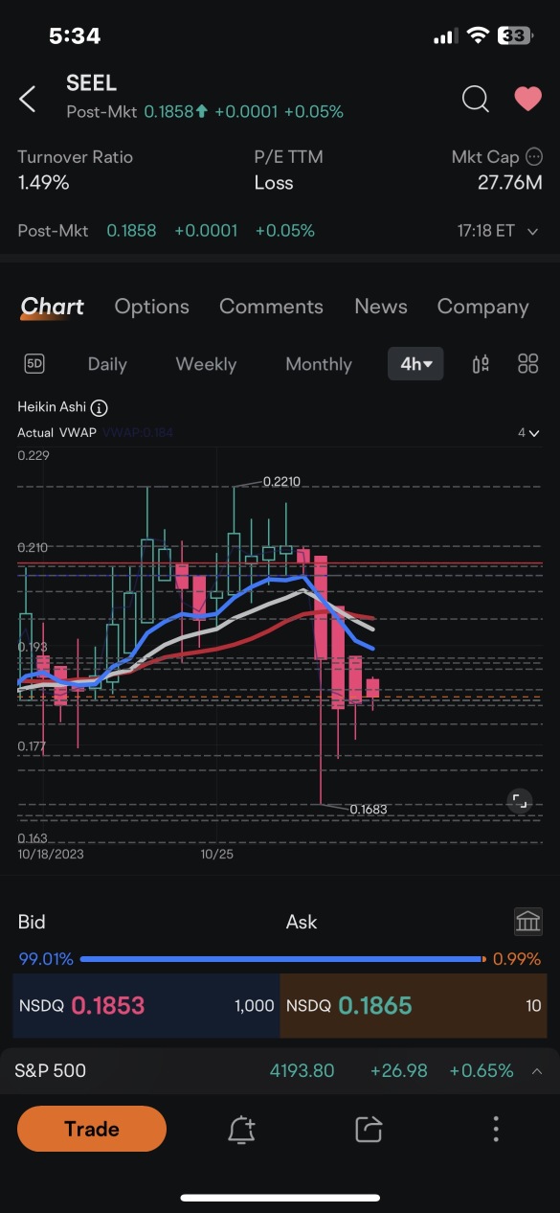Expand the 17:18 ET session dropdown
Screen dimensions: 560x1213
532,231
